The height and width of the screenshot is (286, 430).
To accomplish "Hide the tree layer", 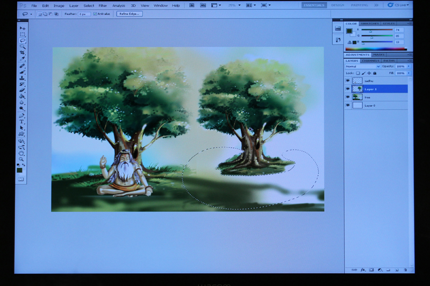I will 347,97.
